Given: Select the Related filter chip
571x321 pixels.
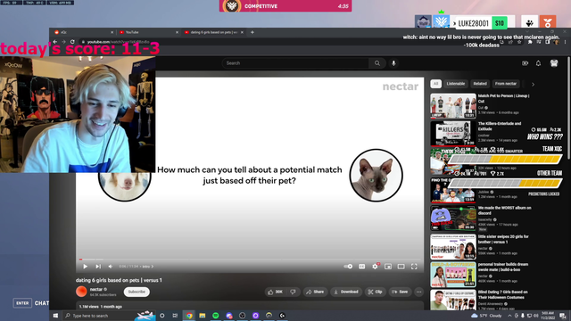Looking at the screenshot, I should click(x=480, y=84).
